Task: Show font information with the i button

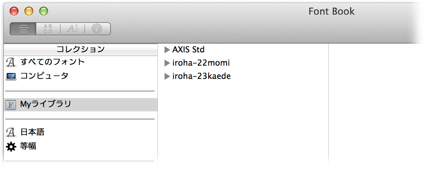Action: [x=97, y=29]
